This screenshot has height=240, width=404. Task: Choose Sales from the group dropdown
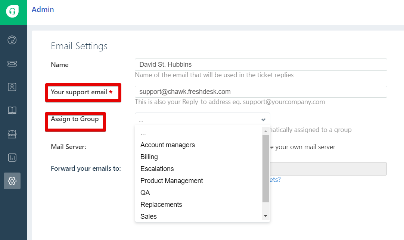149,217
